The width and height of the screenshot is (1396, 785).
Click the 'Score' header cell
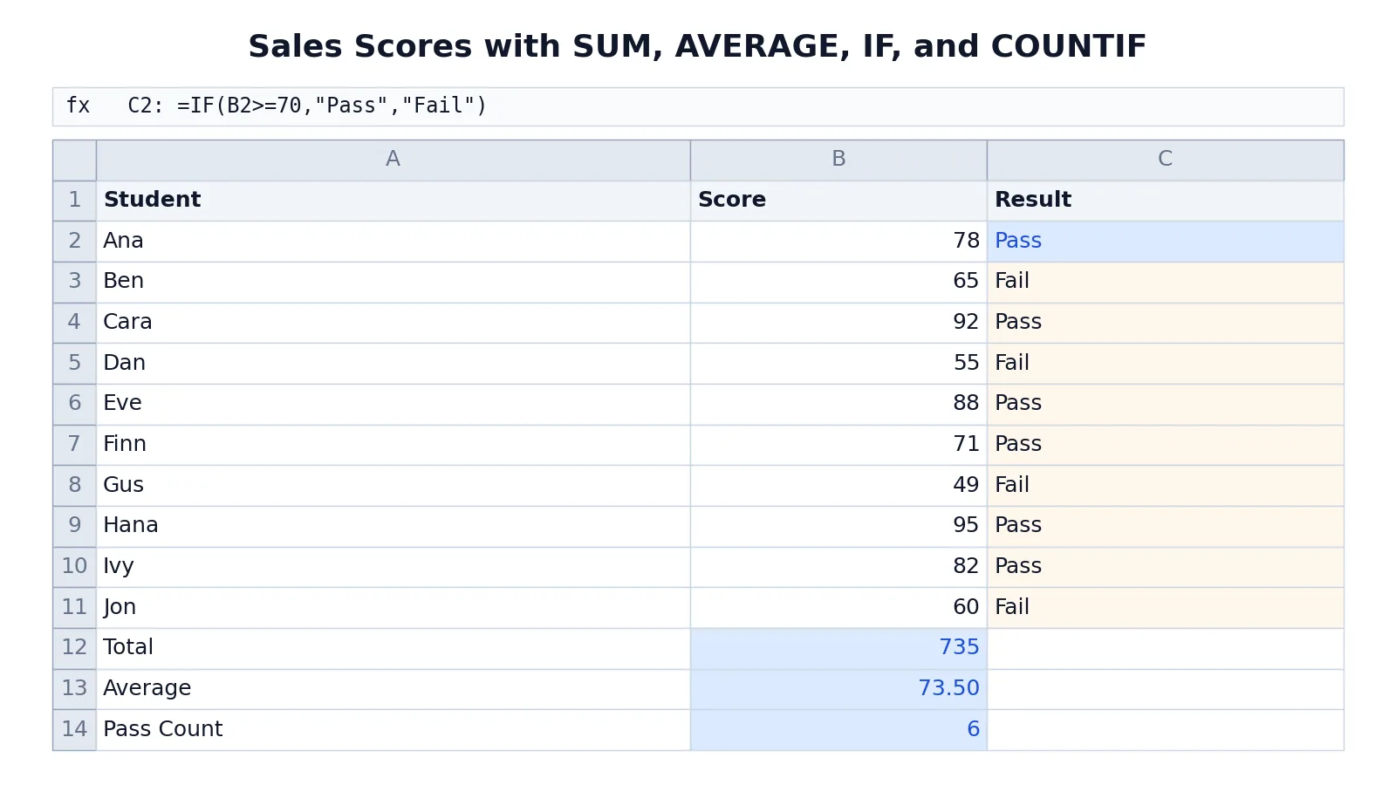838,201
